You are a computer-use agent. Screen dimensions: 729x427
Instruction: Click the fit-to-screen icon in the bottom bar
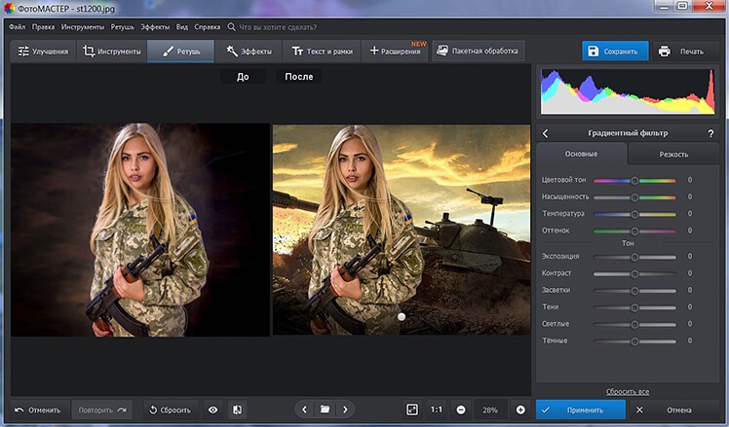pyautogui.click(x=411, y=409)
